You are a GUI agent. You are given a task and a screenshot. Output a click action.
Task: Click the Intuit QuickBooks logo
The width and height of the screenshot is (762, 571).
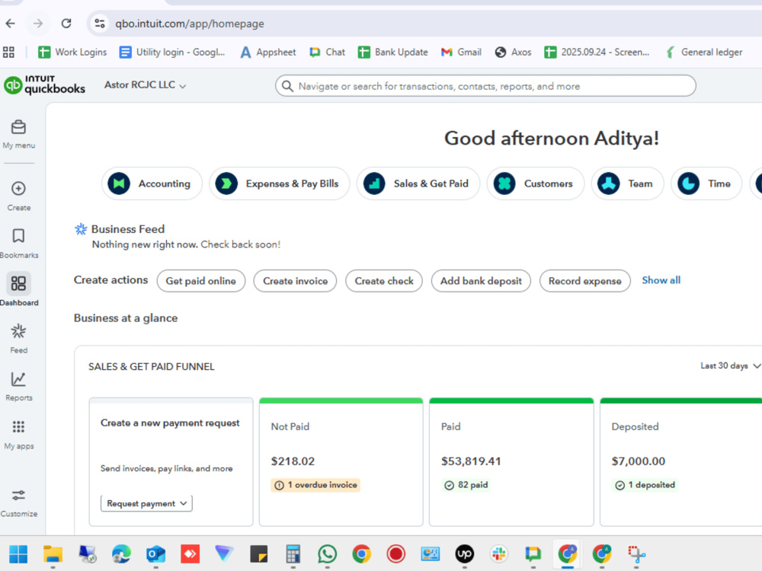click(45, 85)
